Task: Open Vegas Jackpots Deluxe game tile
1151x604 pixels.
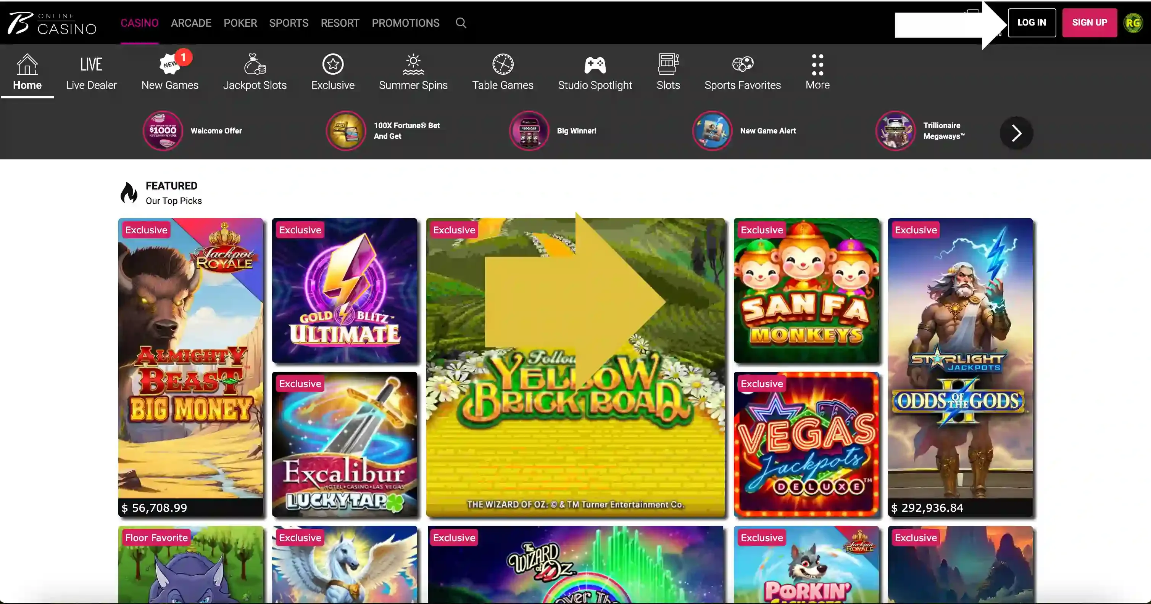Action: point(806,444)
